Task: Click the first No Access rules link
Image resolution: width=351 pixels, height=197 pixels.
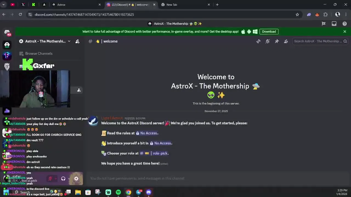Action: click(147, 133)
